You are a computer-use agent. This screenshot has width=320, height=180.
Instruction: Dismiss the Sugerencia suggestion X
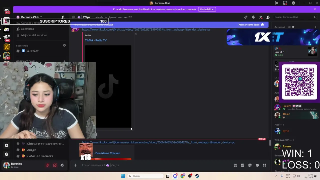(x=64, y=45)
